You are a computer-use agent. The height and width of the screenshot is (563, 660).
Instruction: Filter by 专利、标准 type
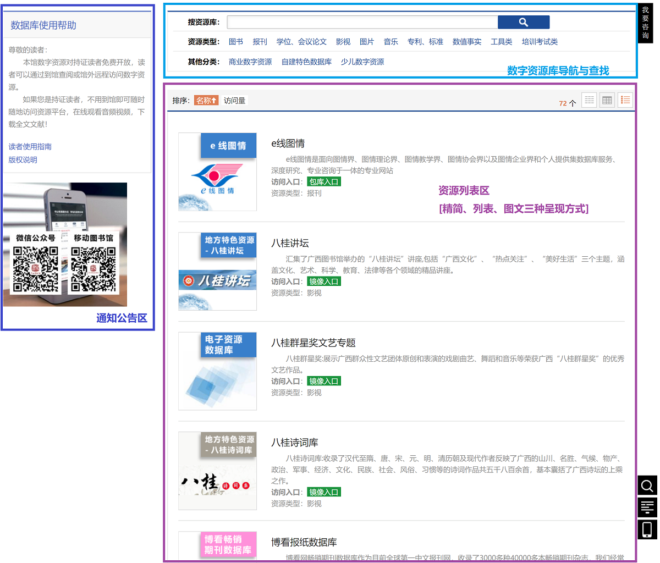click(425, 42)
